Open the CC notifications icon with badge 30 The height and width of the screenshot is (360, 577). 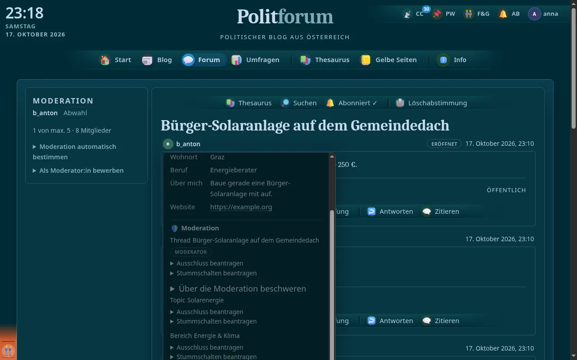click(x=408, y=14)
